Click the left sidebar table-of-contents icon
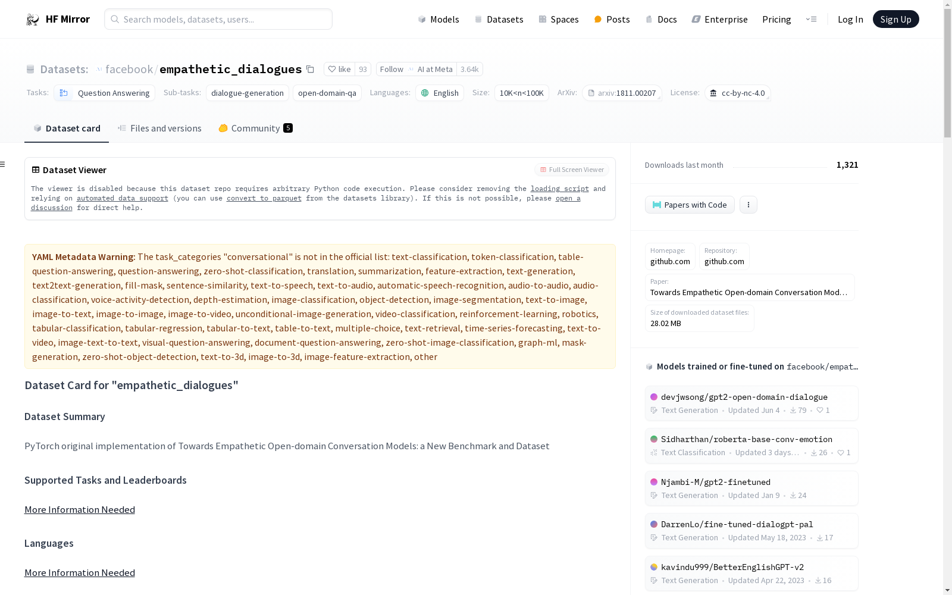This screenshot has height=595, width=952. click(3, 164)
